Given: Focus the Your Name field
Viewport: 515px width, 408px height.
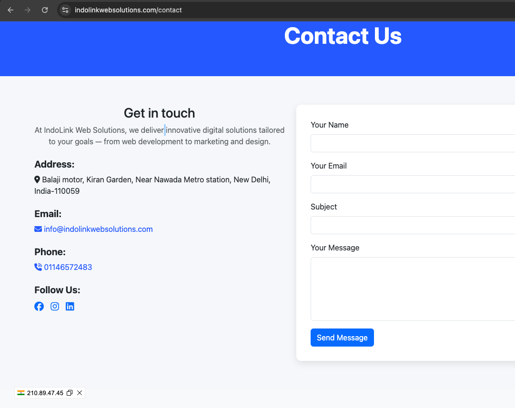Looking at the screenshot, I should click(413, 143).
